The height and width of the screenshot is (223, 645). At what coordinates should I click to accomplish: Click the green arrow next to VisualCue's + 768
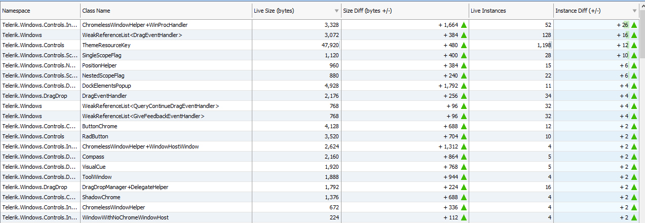click(464, 167)
